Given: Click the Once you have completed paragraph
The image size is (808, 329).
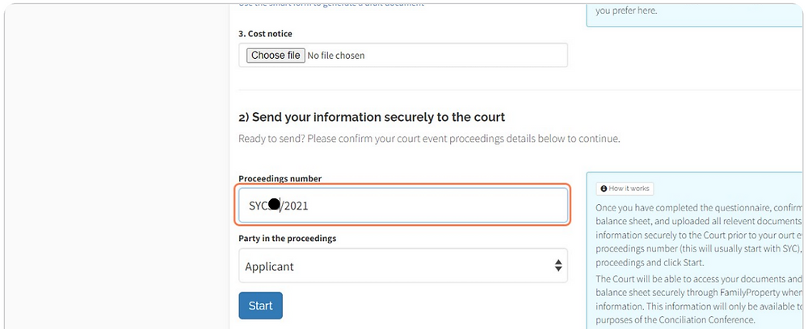Looking at the screenshot, I should click(699, 235).
